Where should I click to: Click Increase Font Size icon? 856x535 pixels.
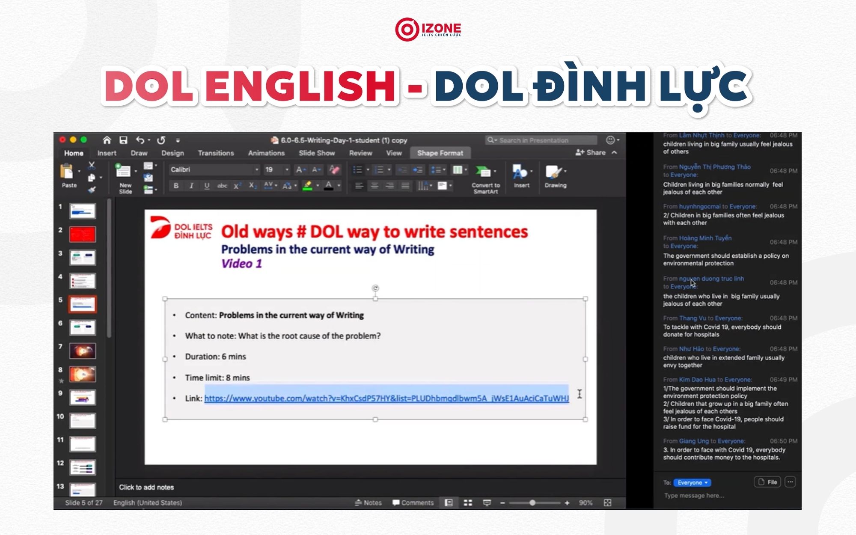pyautogui.click(x=300, y=169)
